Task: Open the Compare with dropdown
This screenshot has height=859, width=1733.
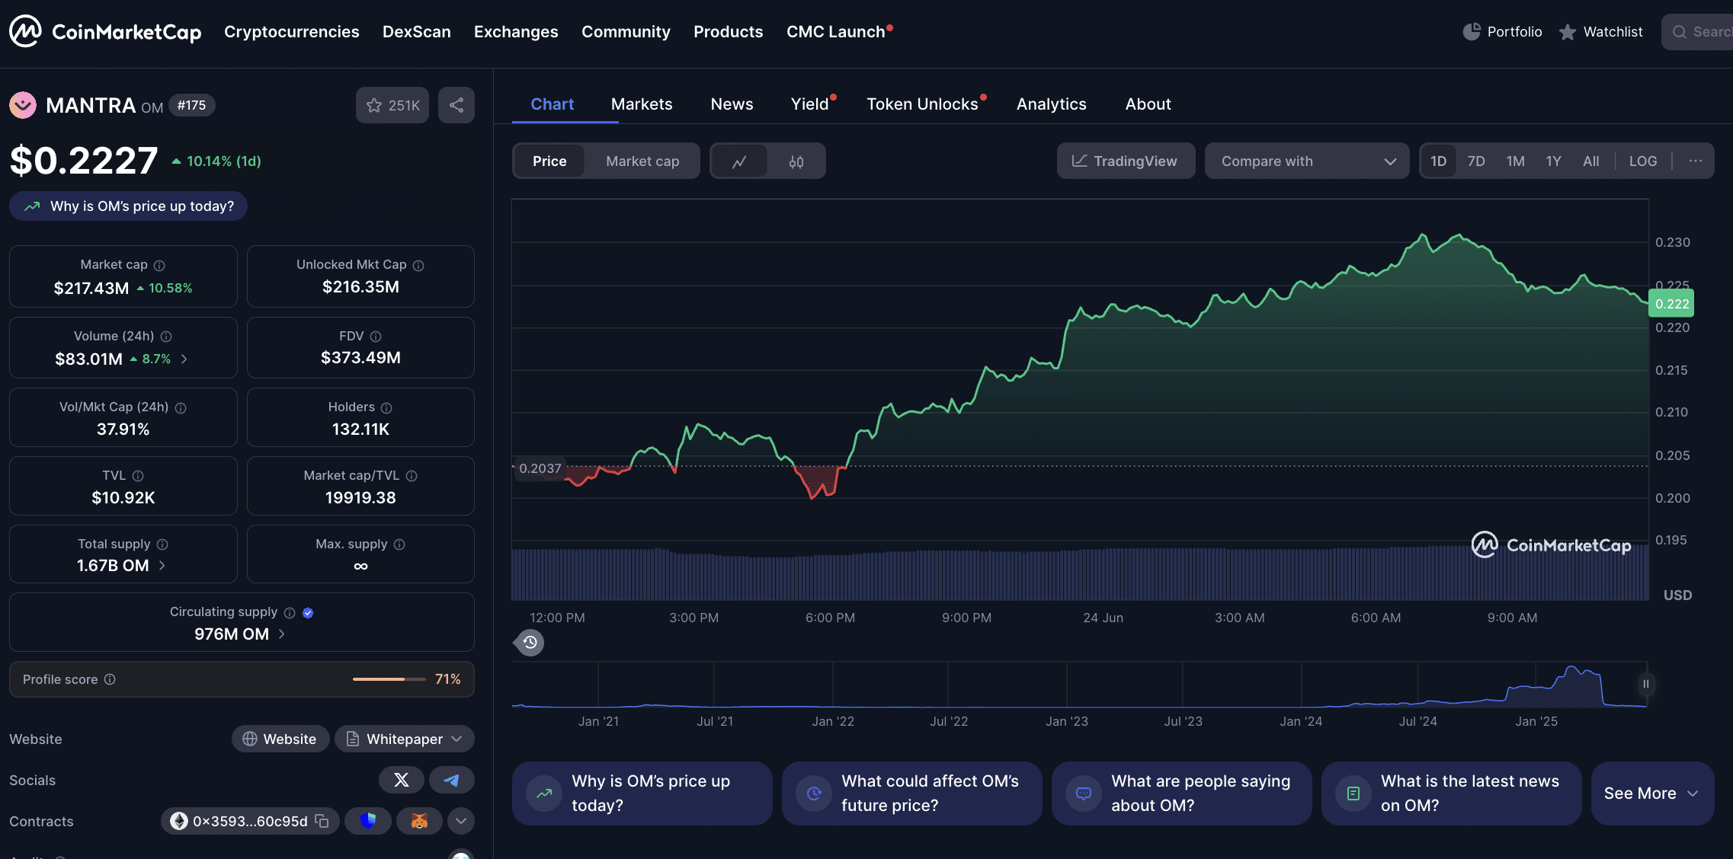Action: tap(1307, 161)
